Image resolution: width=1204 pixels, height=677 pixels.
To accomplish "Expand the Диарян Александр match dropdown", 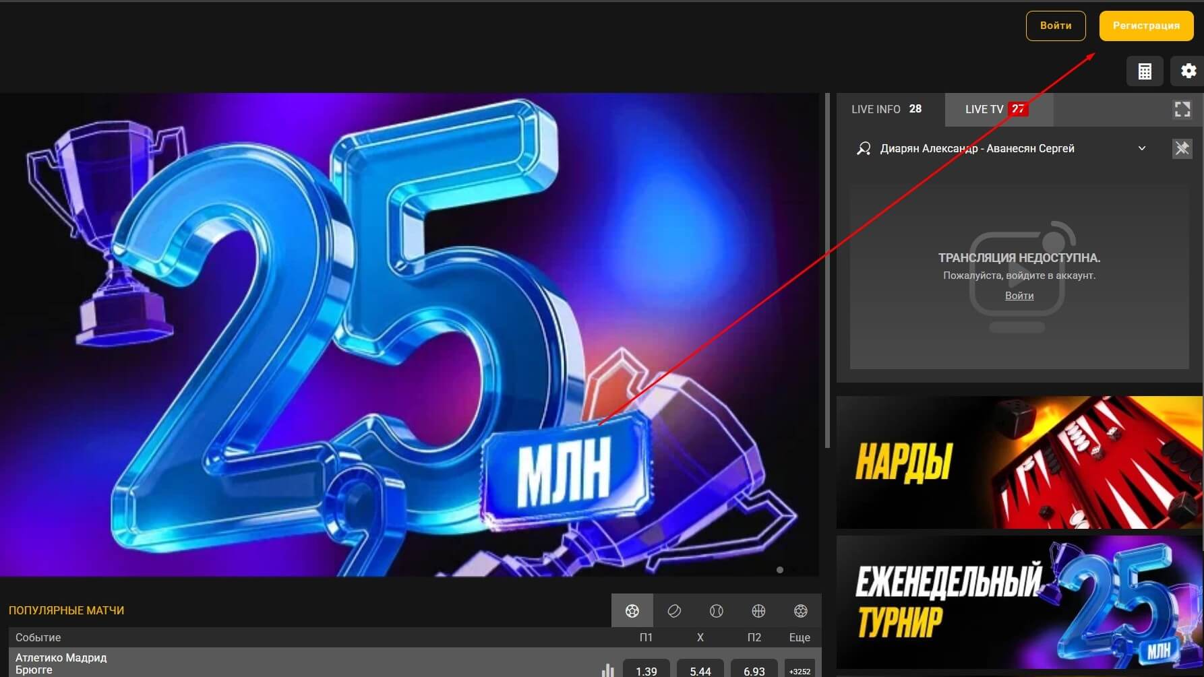I will pos(1142,148).
